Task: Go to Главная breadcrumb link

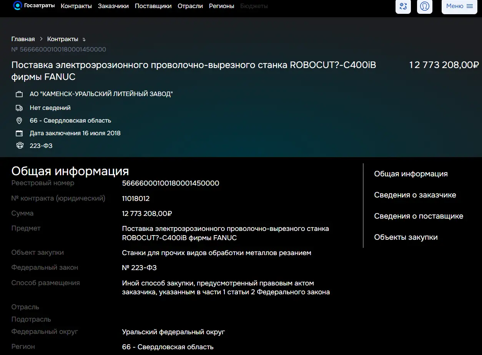Action: [23, 39]
